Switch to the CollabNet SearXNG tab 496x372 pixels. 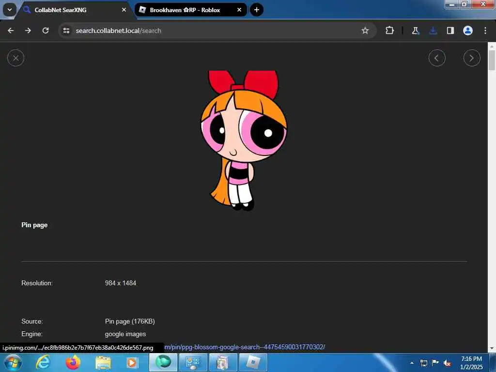pyautogui.click(x=75, y=10)
